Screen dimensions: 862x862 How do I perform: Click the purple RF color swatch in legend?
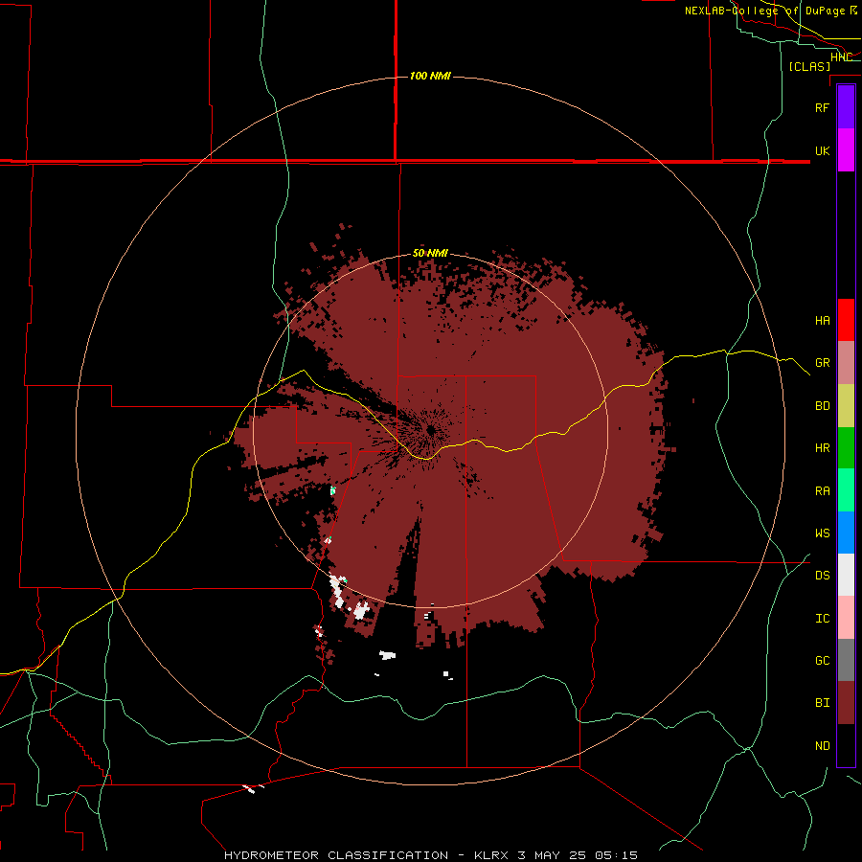846,107
